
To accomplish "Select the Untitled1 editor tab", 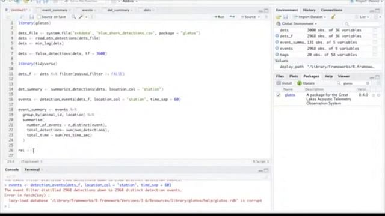I will 19,10.
